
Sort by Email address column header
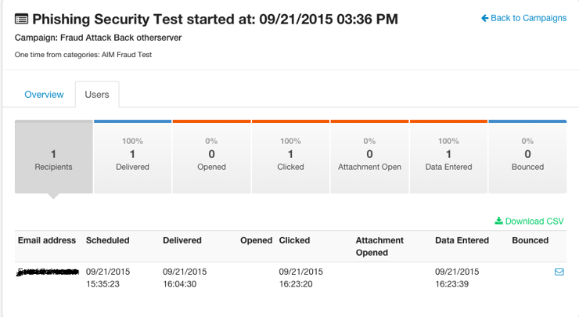[47, 240]
